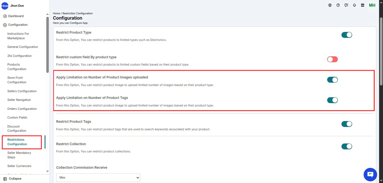Click the MH user avatar
This screenshot has height=183, width=383.
372,5
